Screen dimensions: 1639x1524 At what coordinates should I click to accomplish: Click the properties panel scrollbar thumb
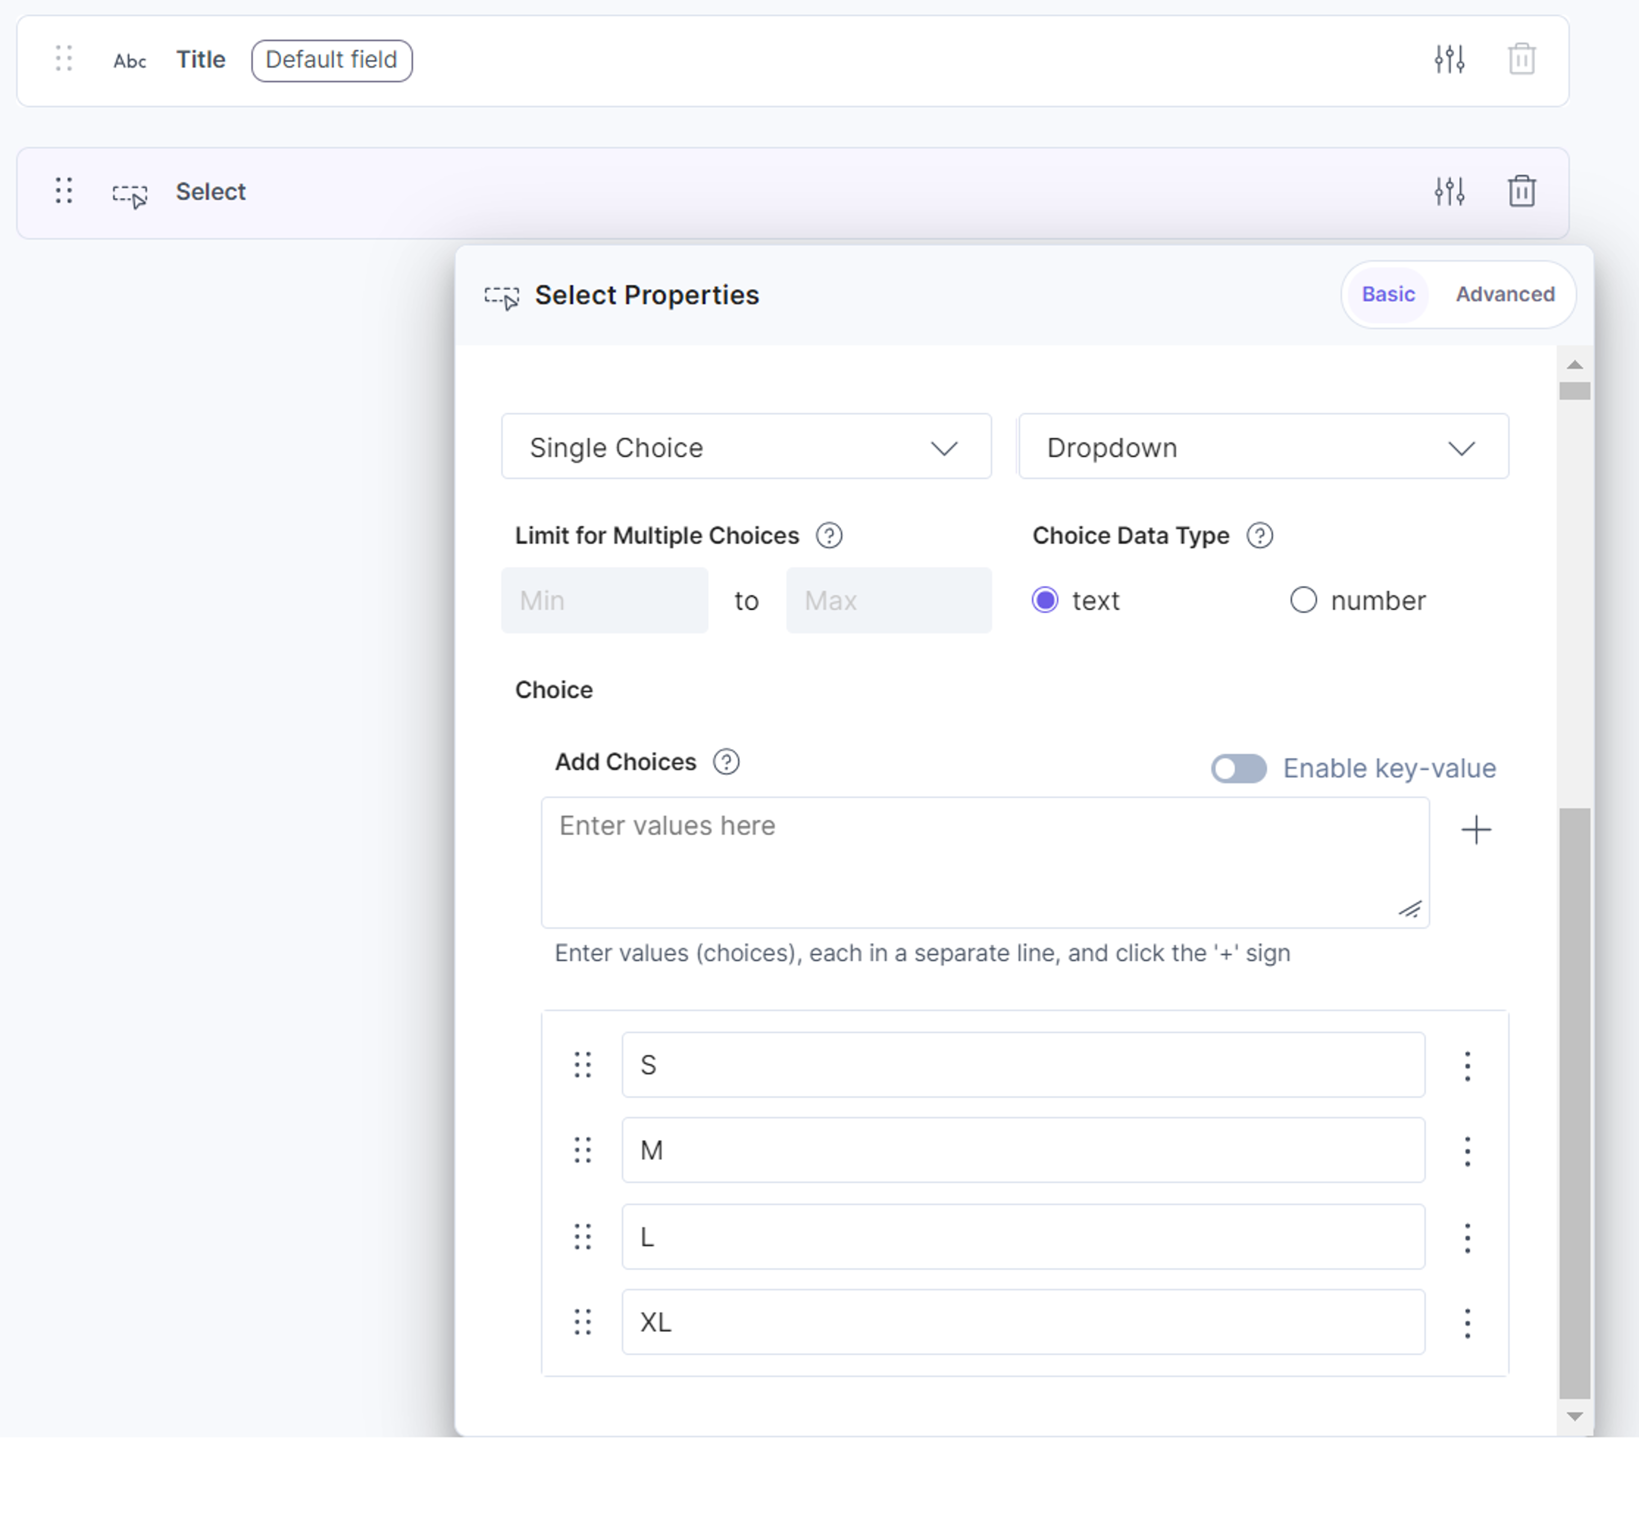click(x=1575, y=1103)
